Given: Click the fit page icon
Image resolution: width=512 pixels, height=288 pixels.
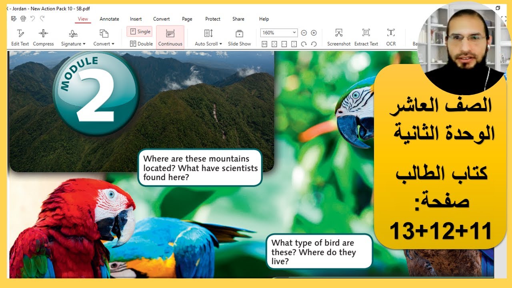Looking at the screenshot, I should coord(274,44).
